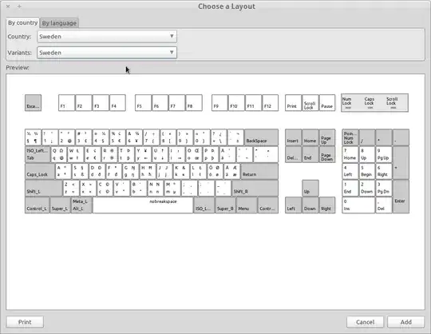
Task: Click the Add button
Action: coord(405,322)
